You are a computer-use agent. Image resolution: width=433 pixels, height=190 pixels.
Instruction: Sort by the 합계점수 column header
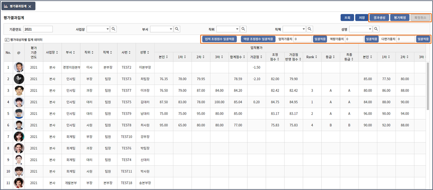tap(238, 57)
